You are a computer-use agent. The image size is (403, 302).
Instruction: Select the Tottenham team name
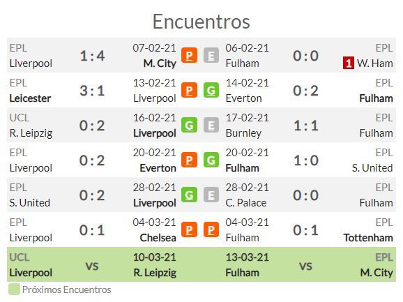point(368,238)
